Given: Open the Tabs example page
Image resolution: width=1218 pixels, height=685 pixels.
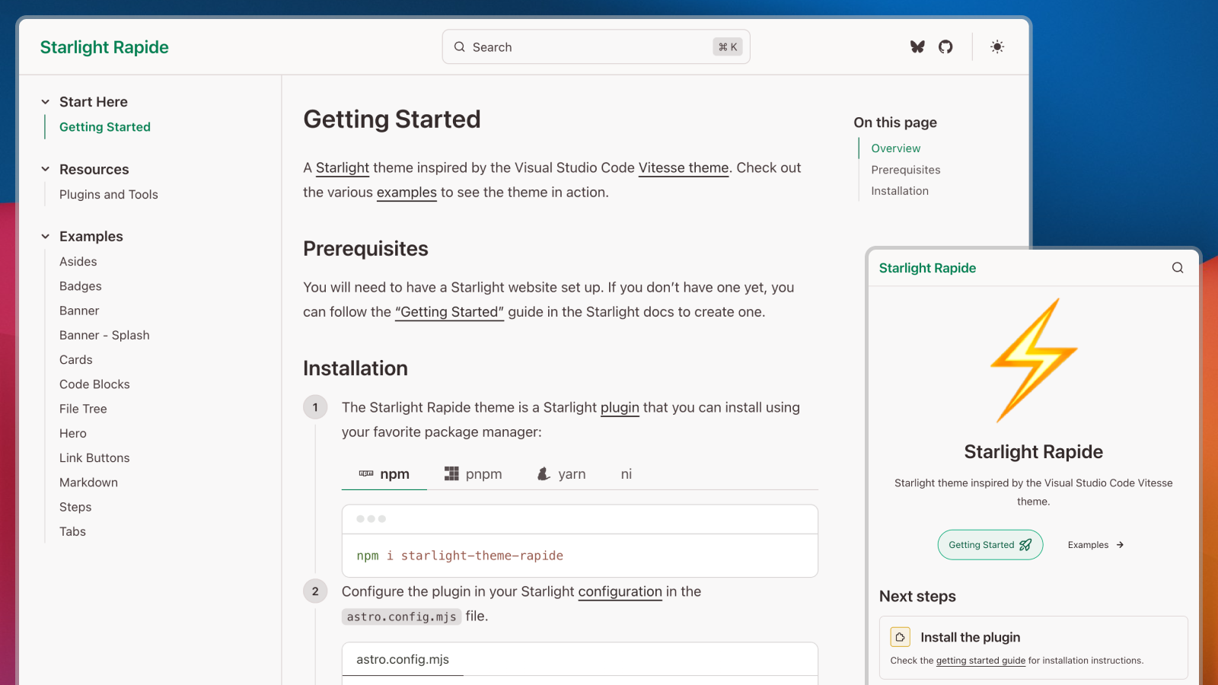Looking at the screenshot, I should click(x=72, y=531).
